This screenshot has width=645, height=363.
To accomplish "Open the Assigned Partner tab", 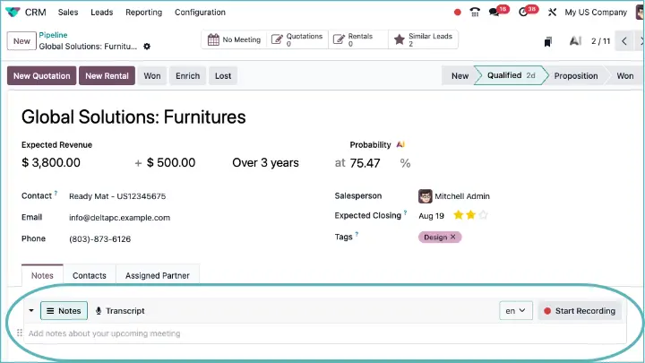I will (x=158, y=275).
